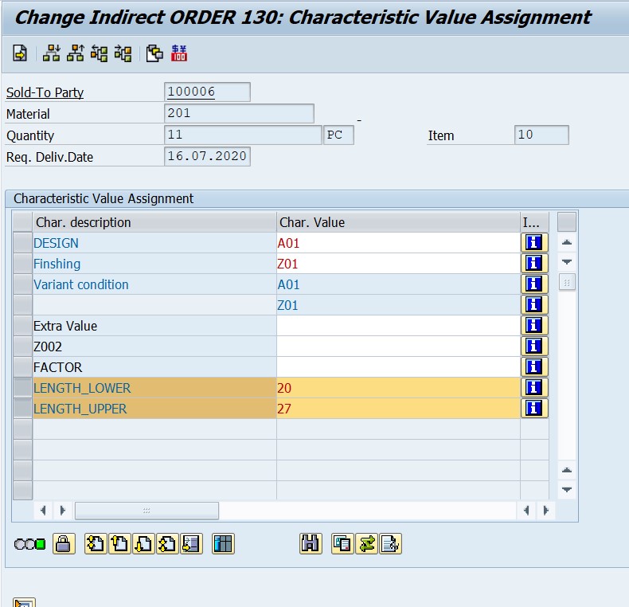
Task: Click the horizontal scrollbar thumb
Action: click(x=147, y=511)
